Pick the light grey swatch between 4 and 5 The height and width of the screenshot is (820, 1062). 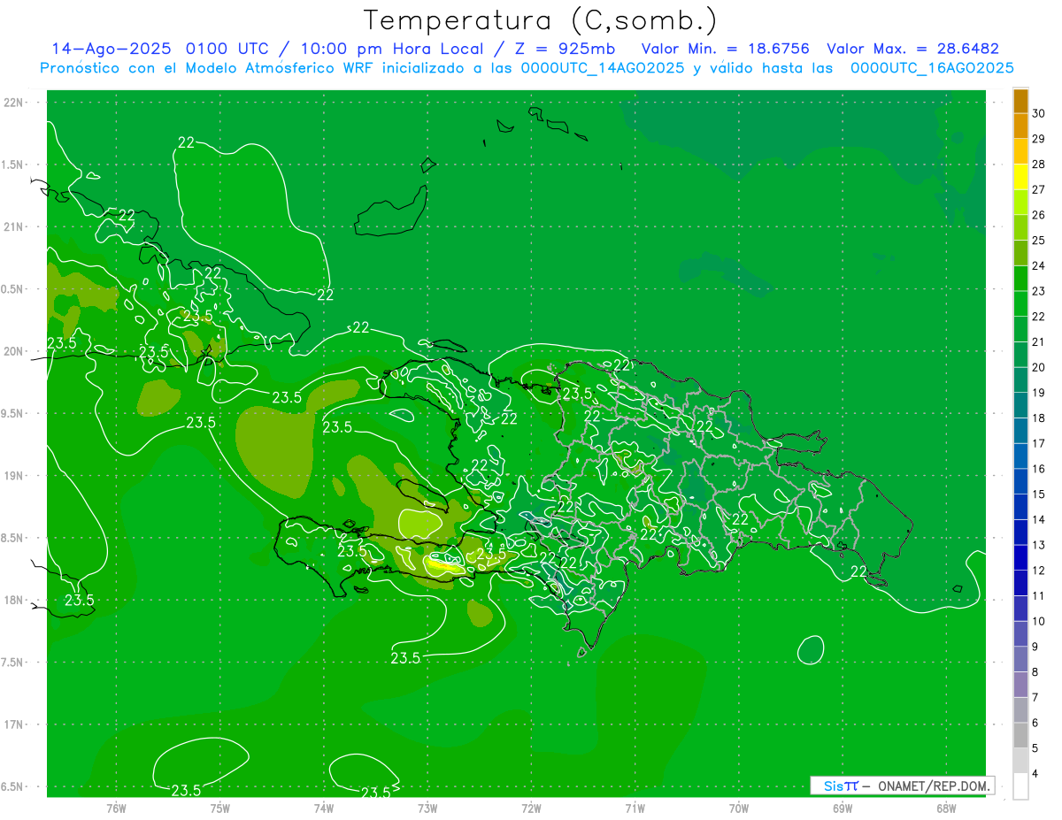pos(1020,762)
